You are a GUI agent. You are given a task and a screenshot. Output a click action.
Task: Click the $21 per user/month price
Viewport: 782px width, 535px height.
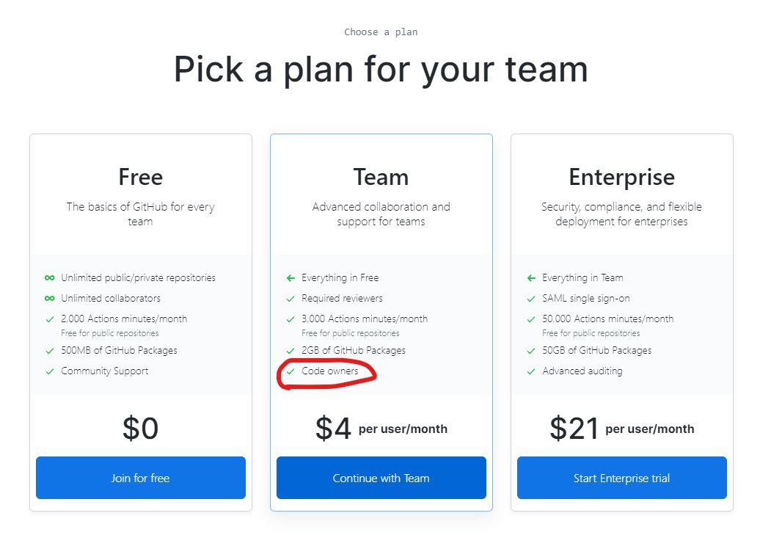(621, 429)
